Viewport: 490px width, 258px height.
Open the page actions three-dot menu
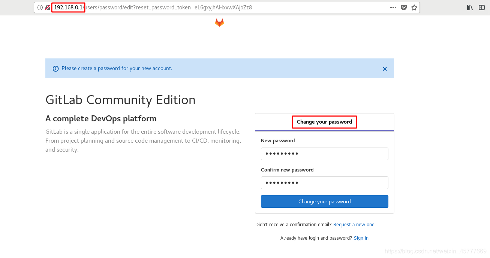[x=393, y=7]
